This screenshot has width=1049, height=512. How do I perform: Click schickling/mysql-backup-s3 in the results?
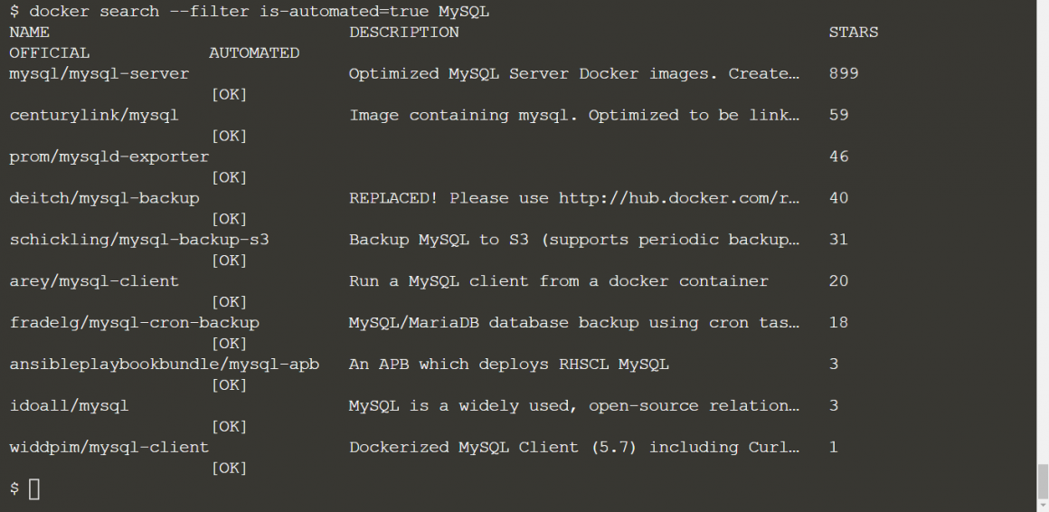coord(139,240)
